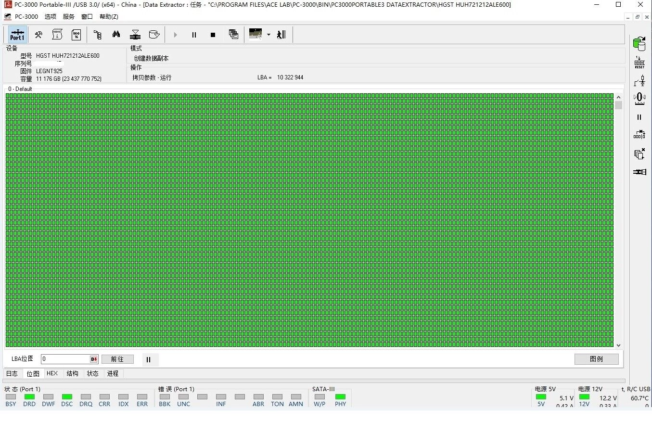Screen dimensions: 652x447
Task: Click the power connector sidebar icon
Action: click(x=639, y=81)
